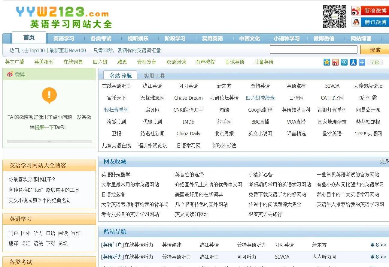This screenshot has width=389, height=267.
Task: Share via the Tencent Weibo share icon
Action: [x=344, y=62]
